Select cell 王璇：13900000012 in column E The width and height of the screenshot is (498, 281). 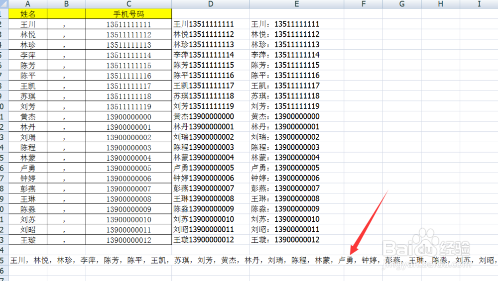pyautogui.click(x=297, y=239)
